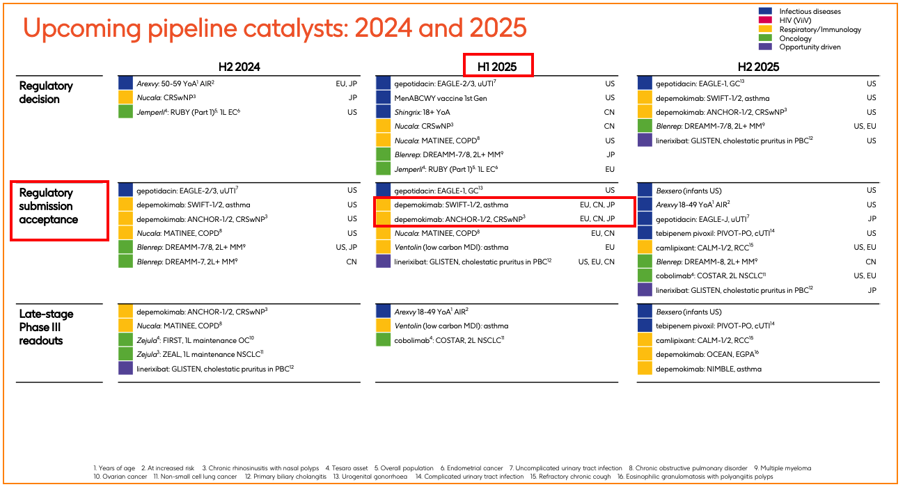
Task: Click 'depemokimab: SWIFT-1/2, asthma' in H2 2025 decisions
Action: (713, 98)
